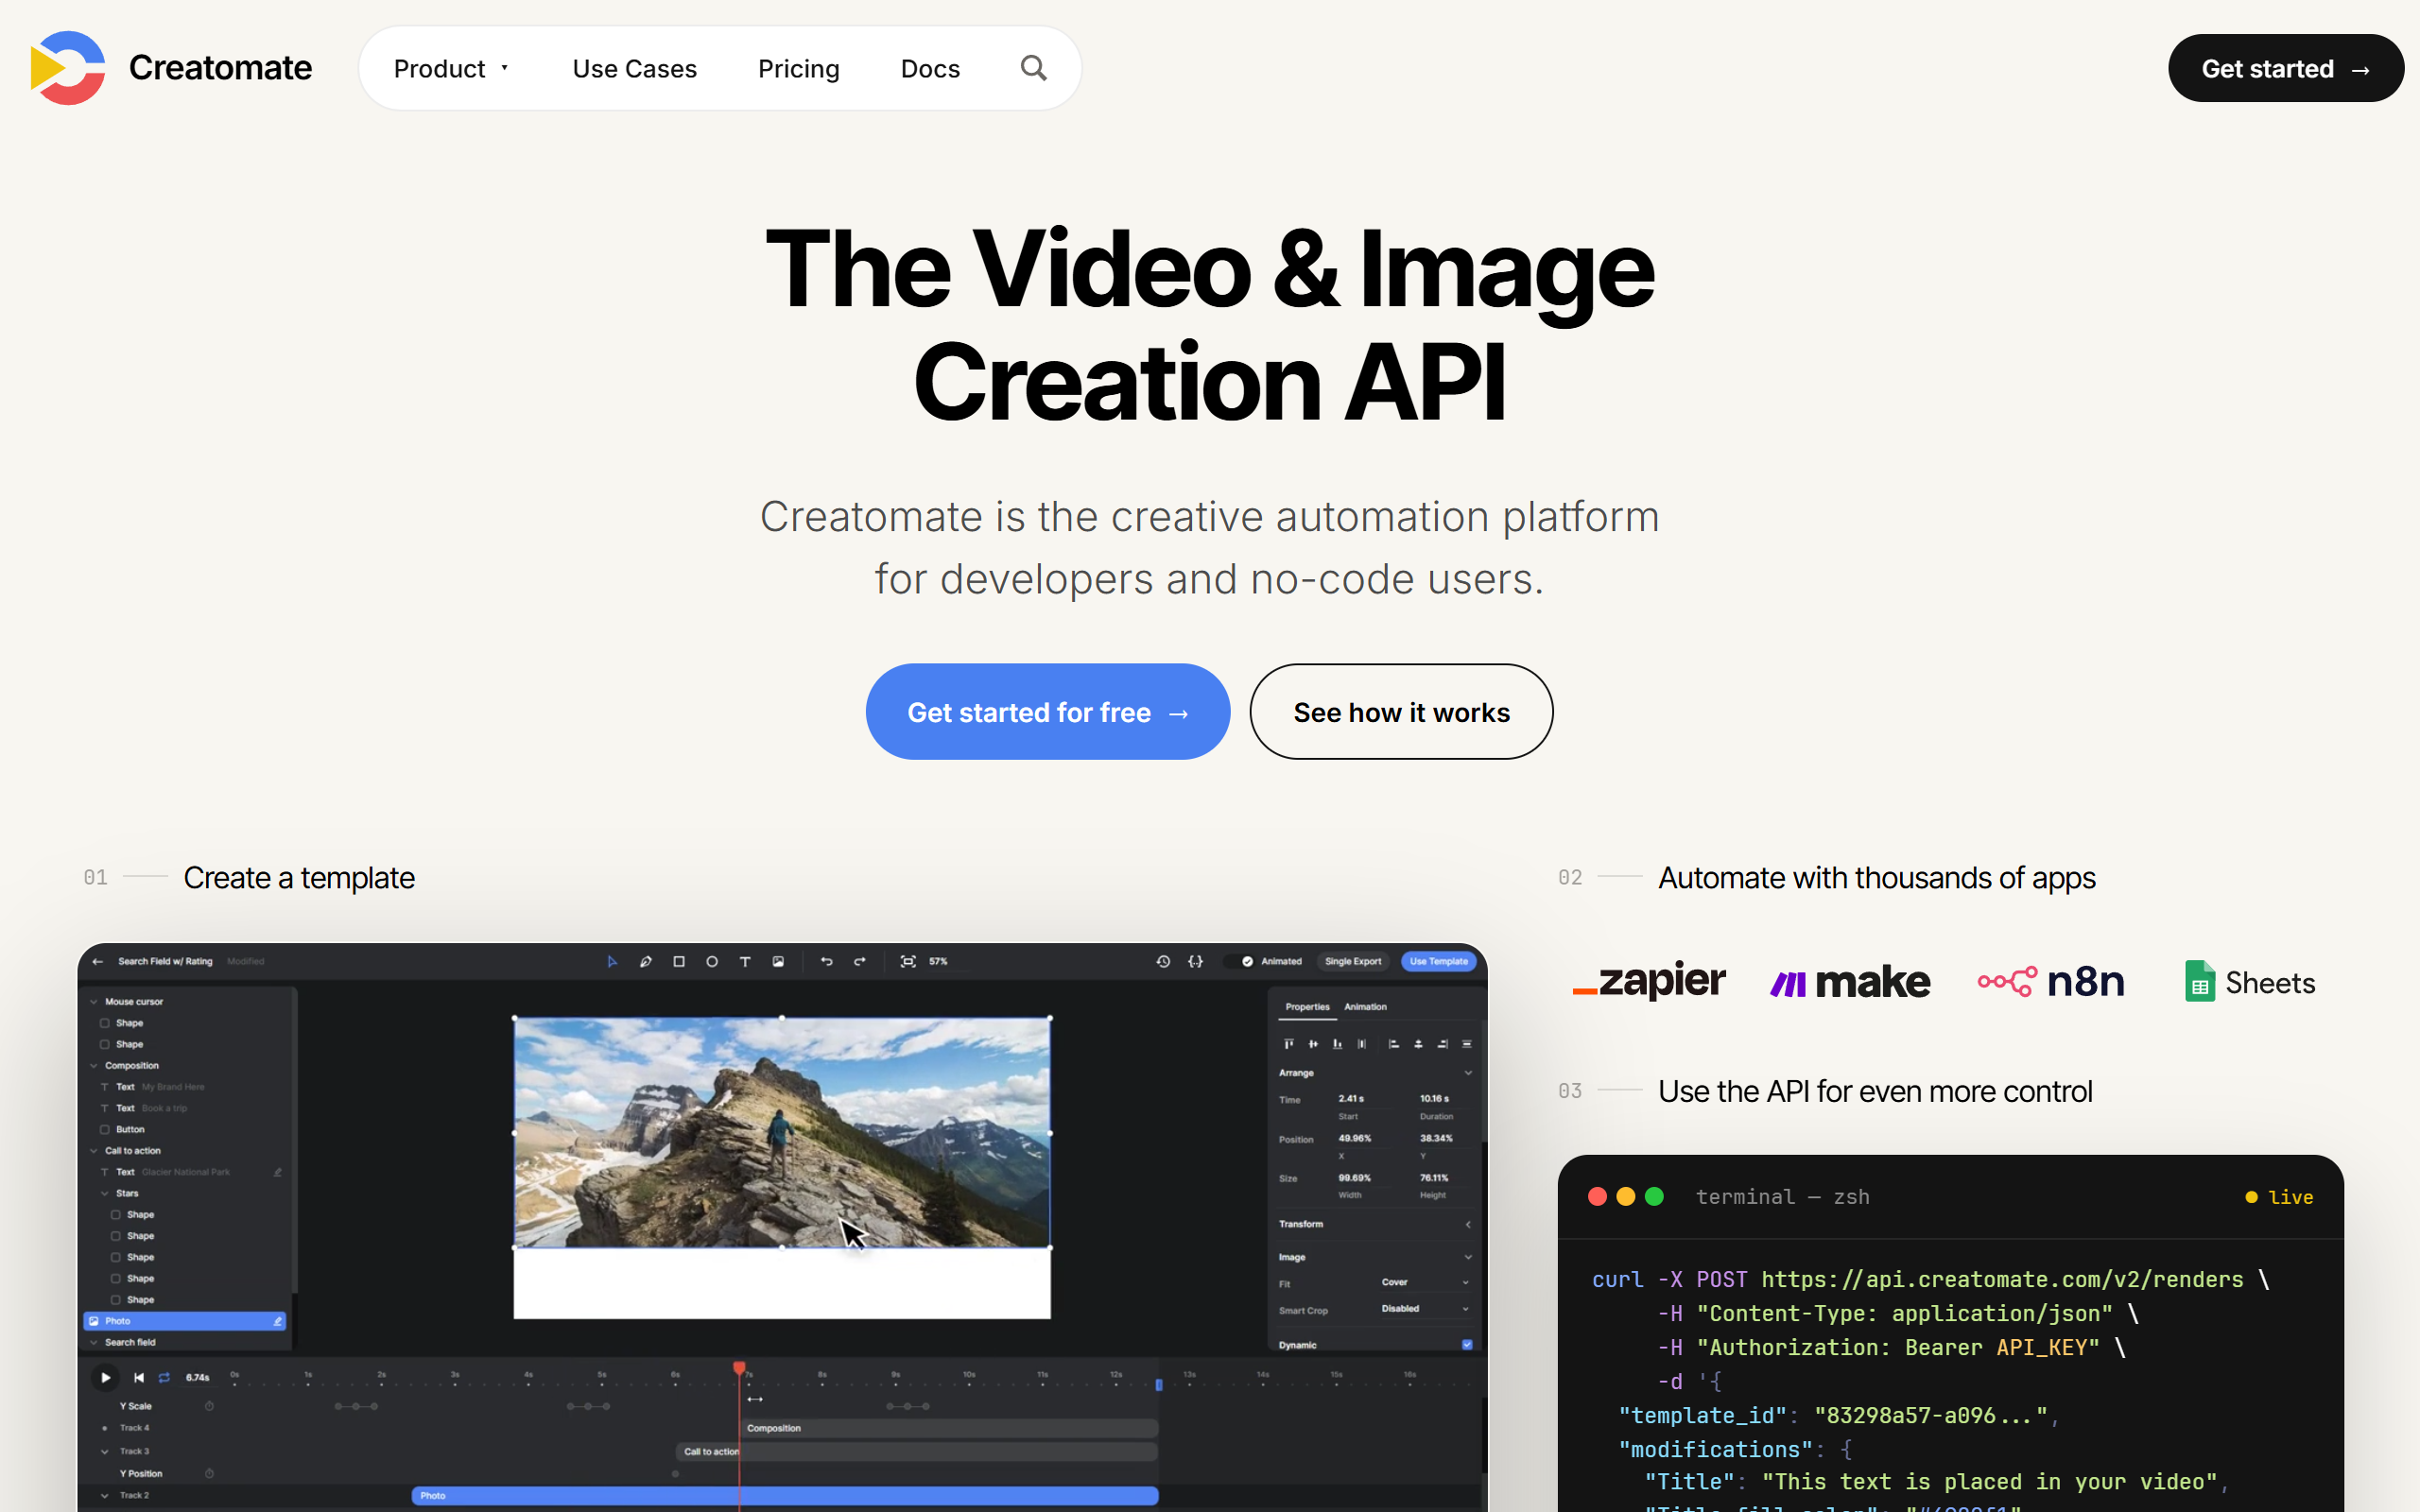
Task: Open the Use Cases nav item
Action: 634,68
